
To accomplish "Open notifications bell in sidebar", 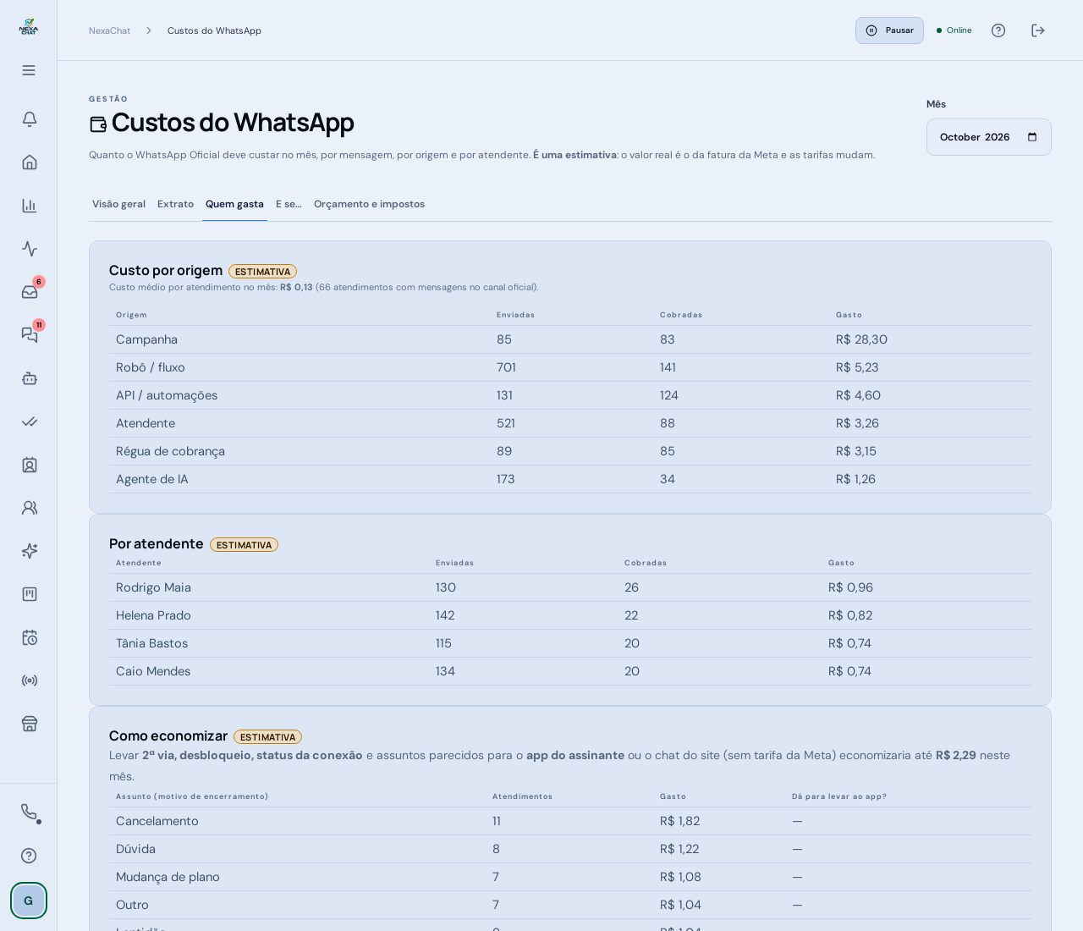I will click(30, 119).
